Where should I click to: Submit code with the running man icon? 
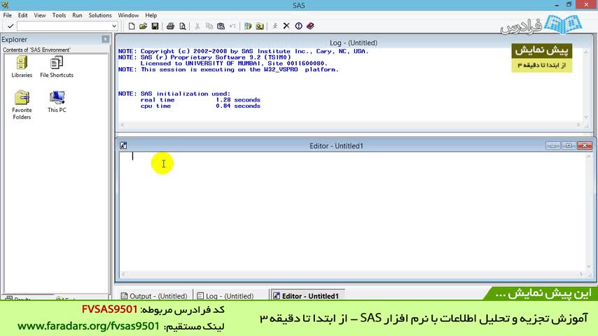(274, 26)
